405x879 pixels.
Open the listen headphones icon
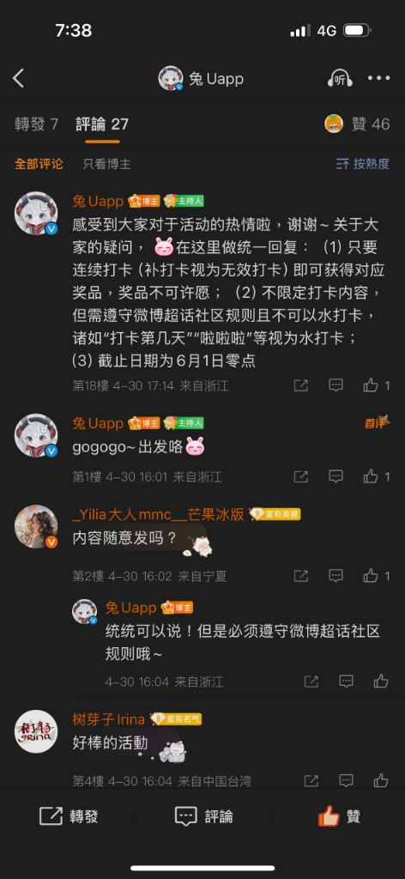click(340, 78)
